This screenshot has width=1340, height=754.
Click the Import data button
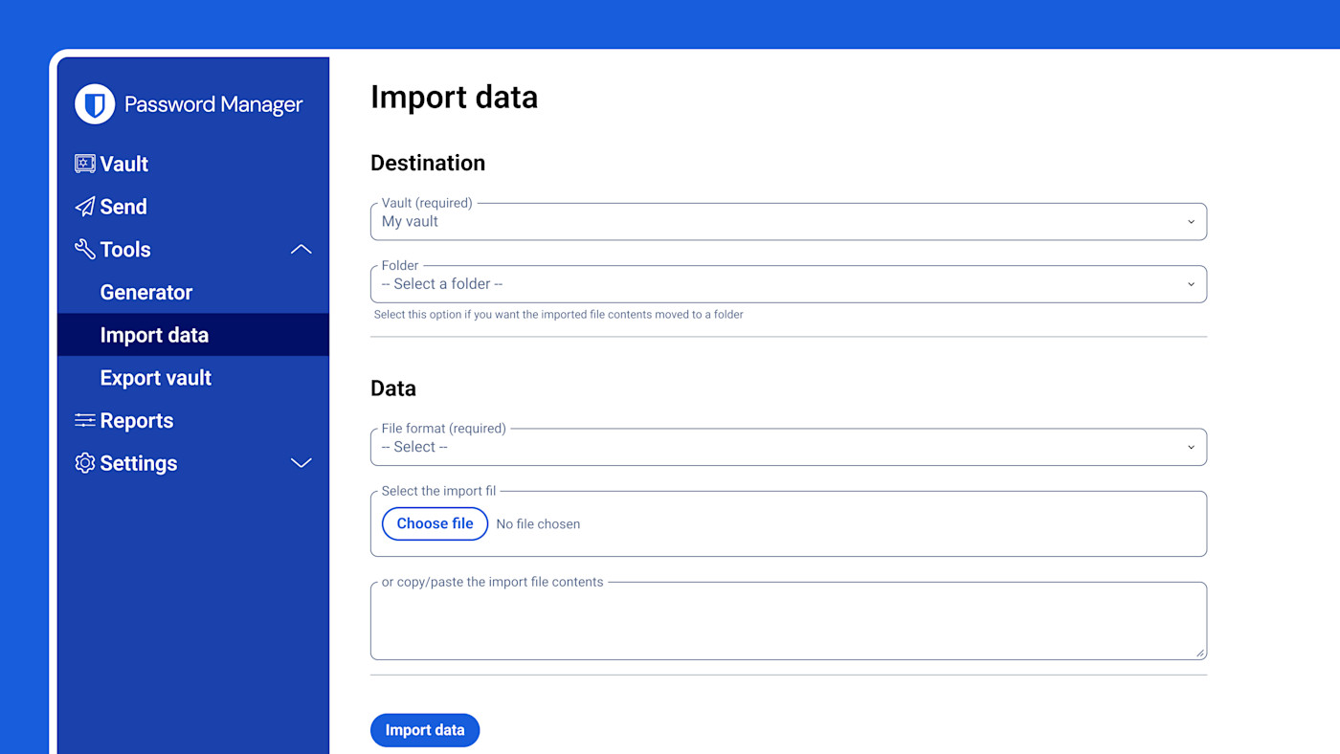(x=425, y=729)
